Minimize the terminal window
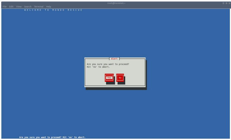The width and height of the screenshot is (231, 140). point(223,3)
